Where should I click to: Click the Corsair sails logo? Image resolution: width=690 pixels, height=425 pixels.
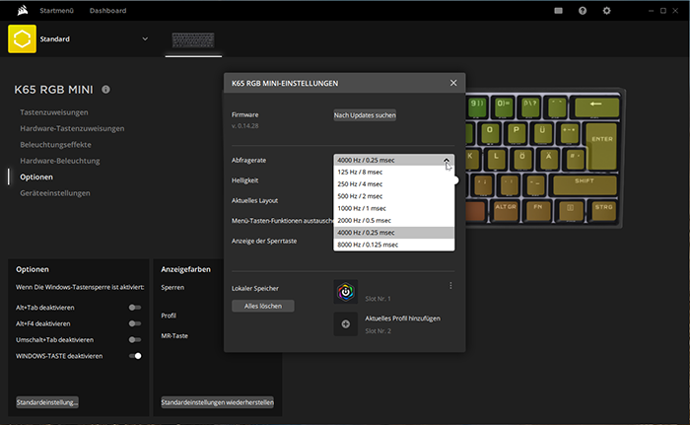(x=23, y=10)
